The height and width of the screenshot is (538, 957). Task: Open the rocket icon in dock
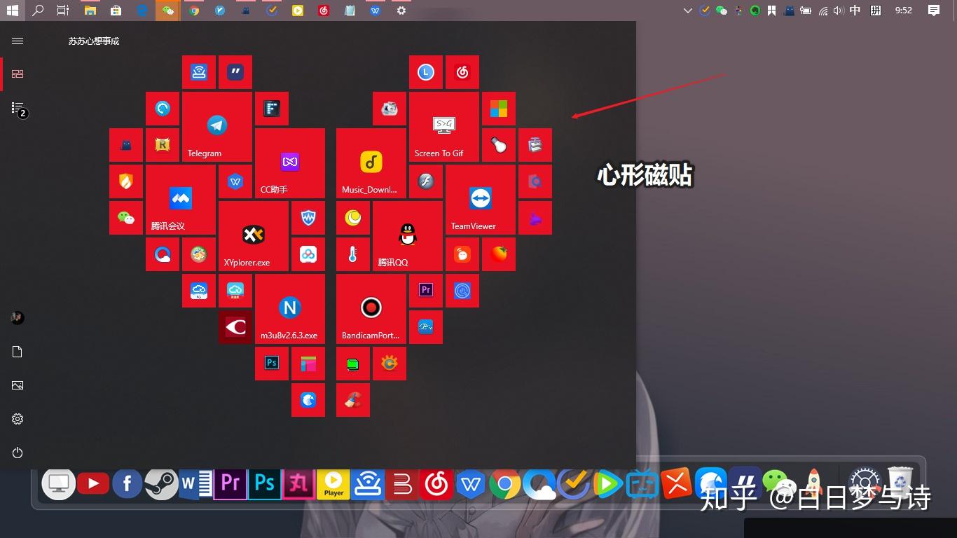(814, 483)
